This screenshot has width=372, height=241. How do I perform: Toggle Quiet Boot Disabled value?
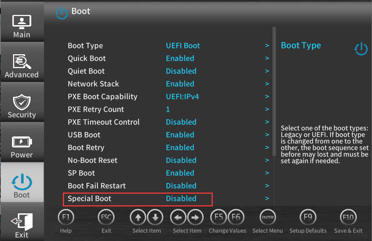(x=181, y=71)
